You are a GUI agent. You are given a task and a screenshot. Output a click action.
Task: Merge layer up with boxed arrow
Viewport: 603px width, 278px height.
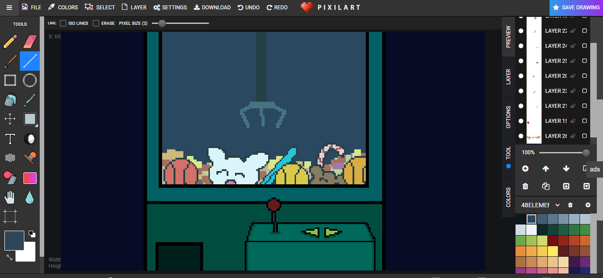point(566,186)
